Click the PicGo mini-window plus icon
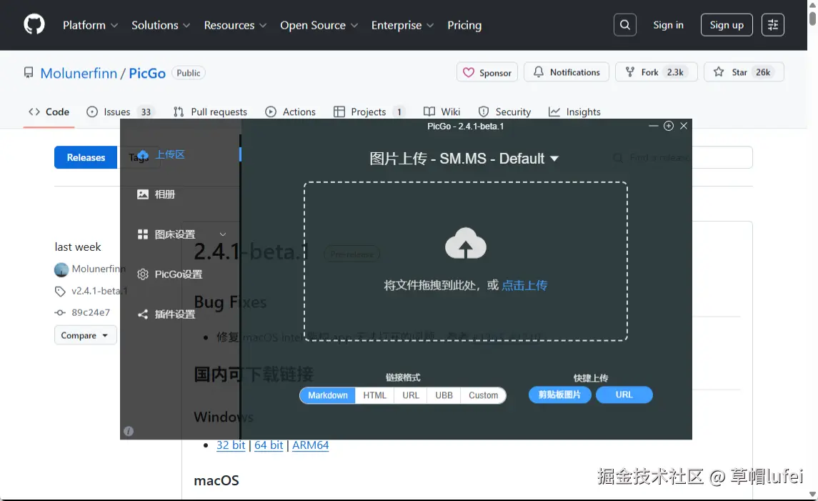818x501 pixels. pos(668,126)
